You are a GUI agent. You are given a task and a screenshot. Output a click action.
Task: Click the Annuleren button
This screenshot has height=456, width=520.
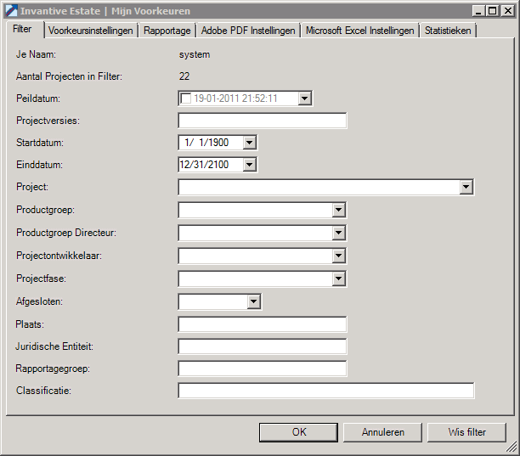coord(382,432)
